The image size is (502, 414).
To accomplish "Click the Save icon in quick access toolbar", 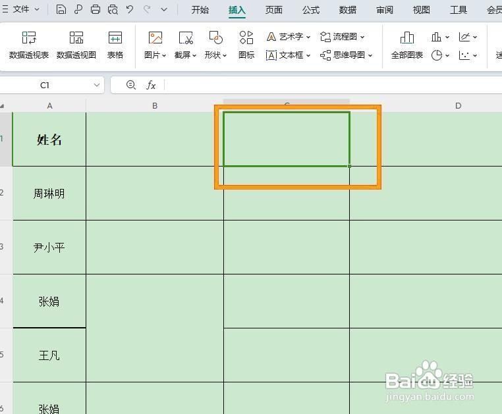I will click(x=61, y=9).
